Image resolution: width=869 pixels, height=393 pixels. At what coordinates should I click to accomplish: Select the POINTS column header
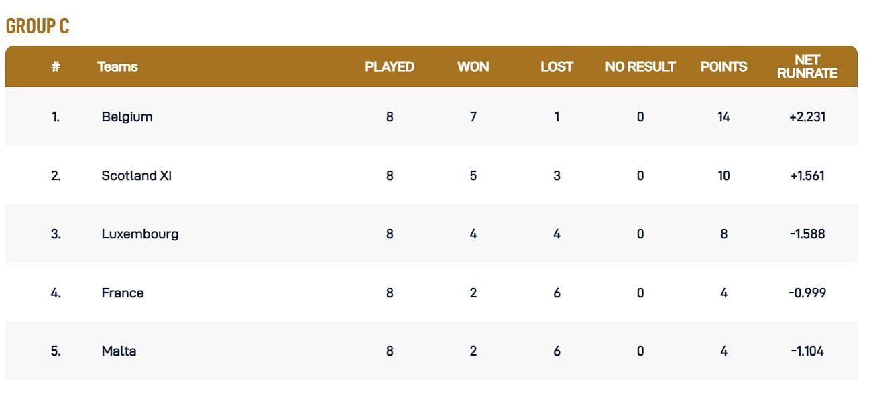coord(723,66)
